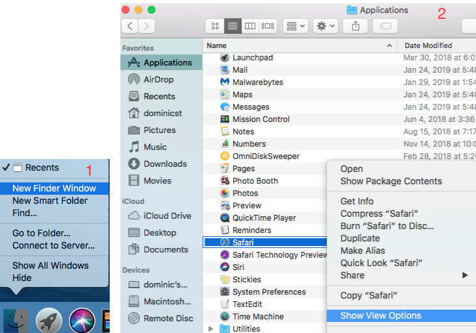Image resolution: width=476 pixels, height=333 pixels.
Task: Select the Mission Control application row
Action: coord(339,119)
